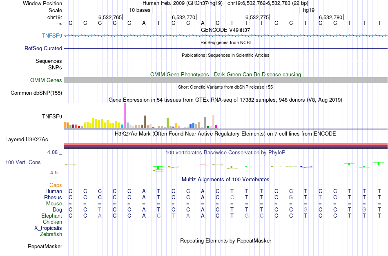This screenshot has width=388, height=256.
Task: Click the -4.5 PhyloP lower scale value
Action: pos(53,172)
